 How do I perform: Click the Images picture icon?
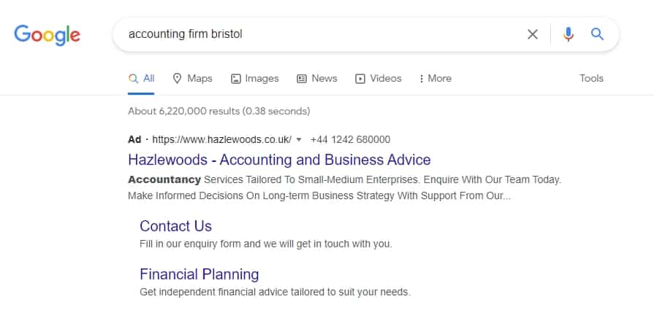pos(235,79)
